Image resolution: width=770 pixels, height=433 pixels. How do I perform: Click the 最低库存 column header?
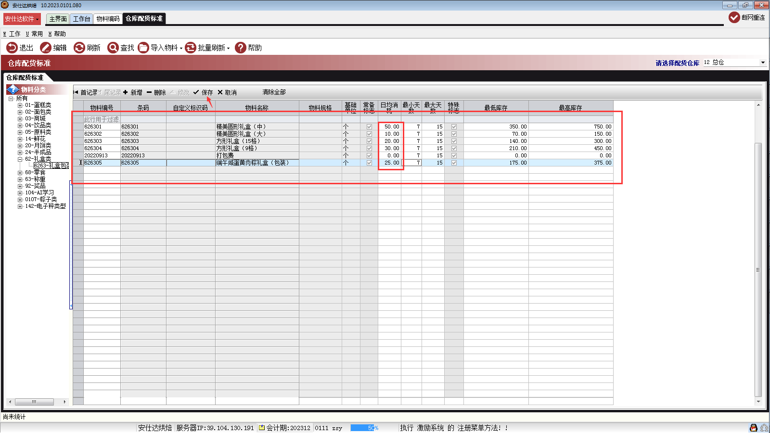point(496,108)
